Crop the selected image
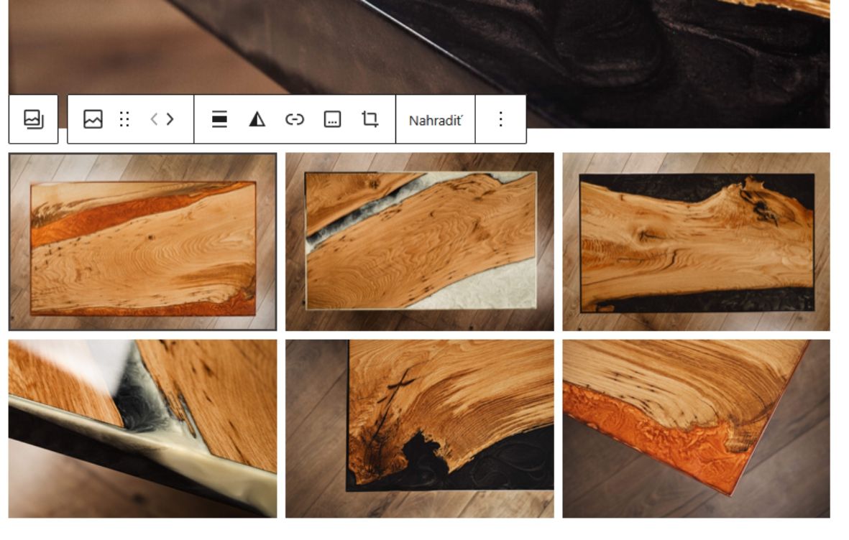849x540 pixels. (370, 119)
